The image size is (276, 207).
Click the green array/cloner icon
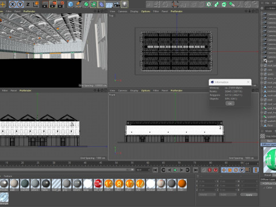pyautogui.click(x=94, y=4)
